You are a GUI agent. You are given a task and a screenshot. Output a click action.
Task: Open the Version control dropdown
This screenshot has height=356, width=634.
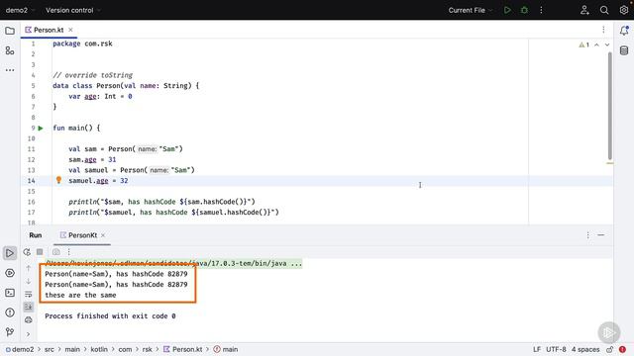pos(72,10)
